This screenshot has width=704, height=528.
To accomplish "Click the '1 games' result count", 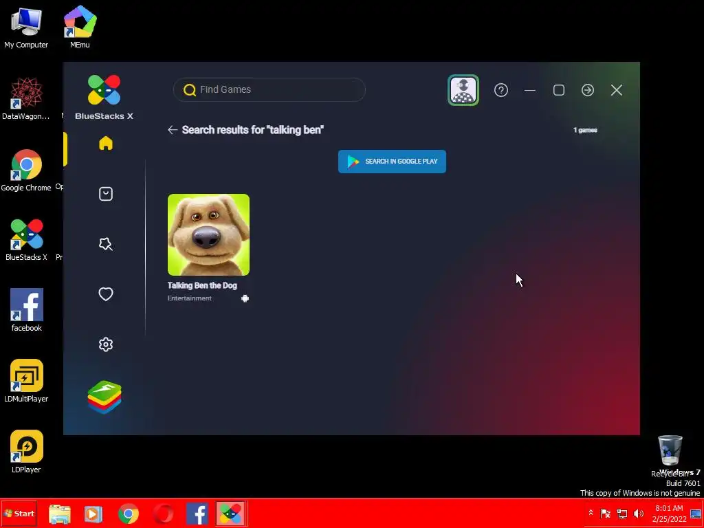I will click(585, 130).
